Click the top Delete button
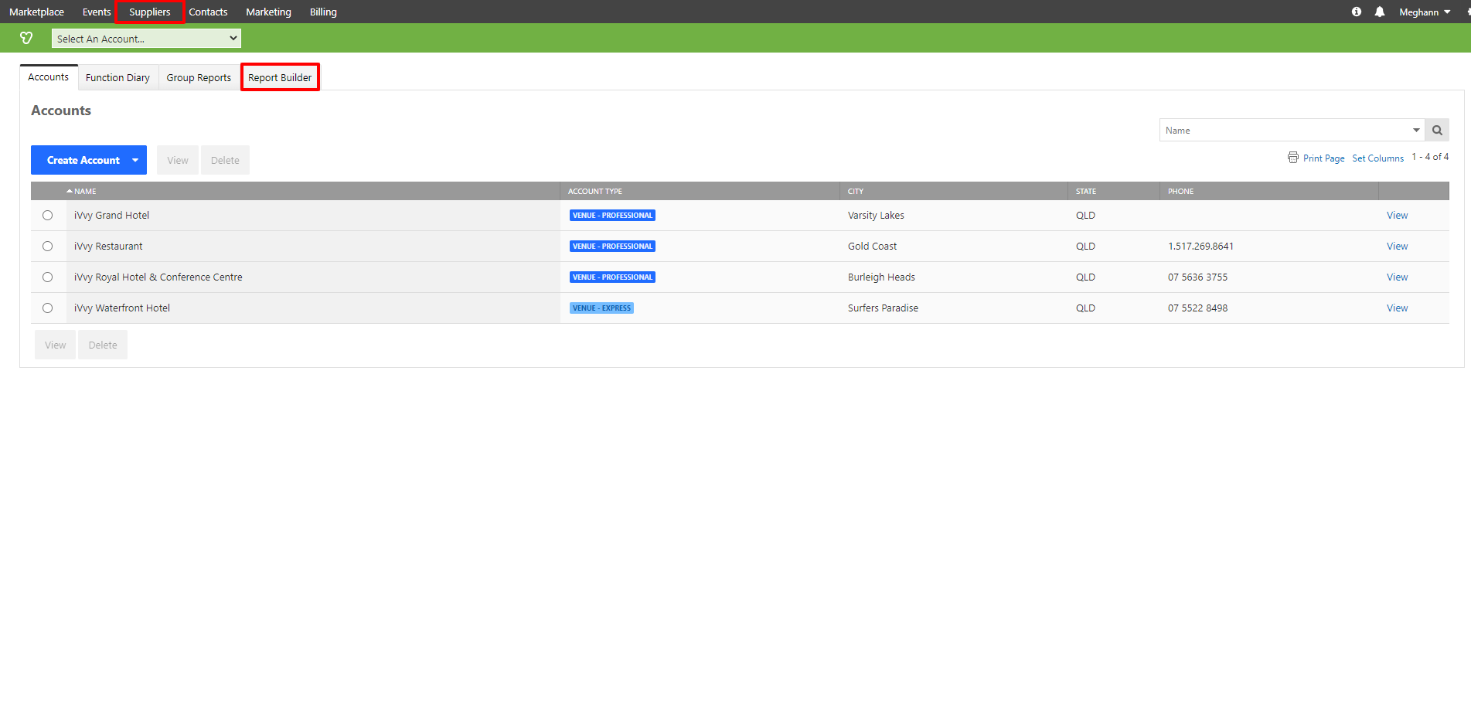 click(225, 160)
